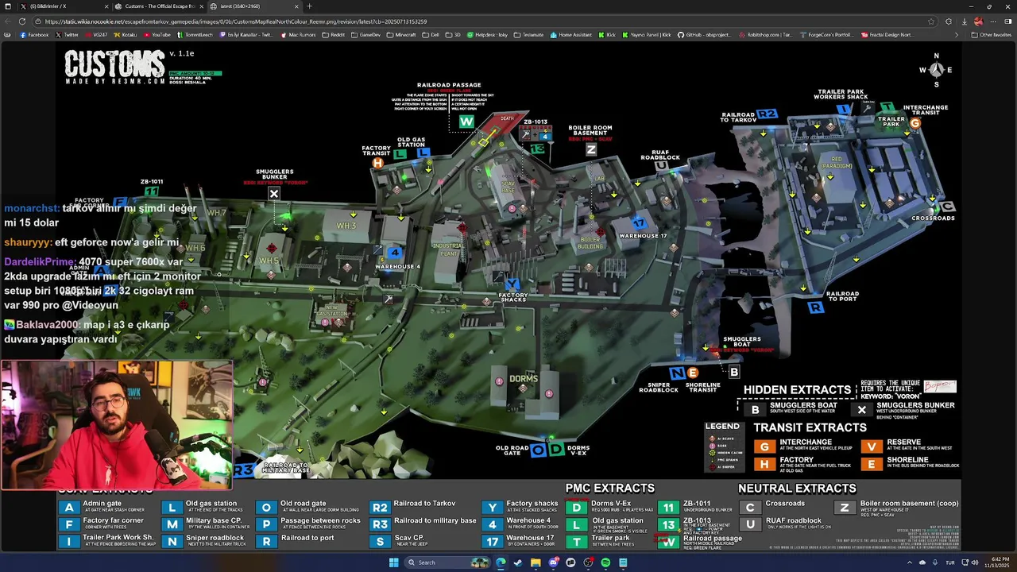The height and width of the screenshot is (572, 1017).
Task: Open the Facebook bookmark
Action: (x=34, y=35)
